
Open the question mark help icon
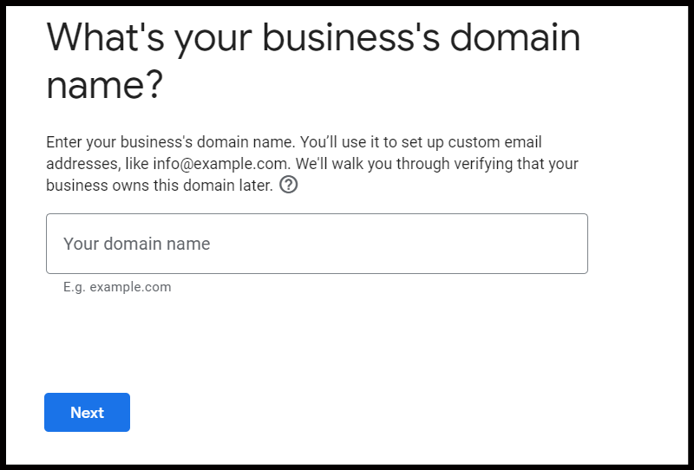coord(289,185)
